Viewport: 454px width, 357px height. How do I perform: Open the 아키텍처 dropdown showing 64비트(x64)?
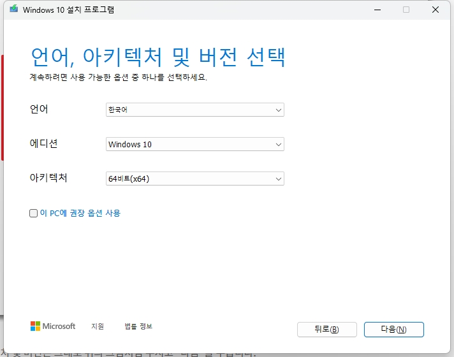pyautogui.click(x=195, y=178)
